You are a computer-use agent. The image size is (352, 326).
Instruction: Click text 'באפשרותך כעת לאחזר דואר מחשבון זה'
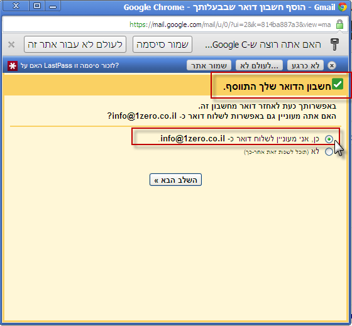267,106
